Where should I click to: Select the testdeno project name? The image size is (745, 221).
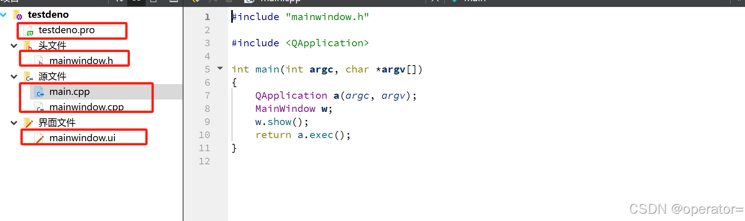click(48, 15)
